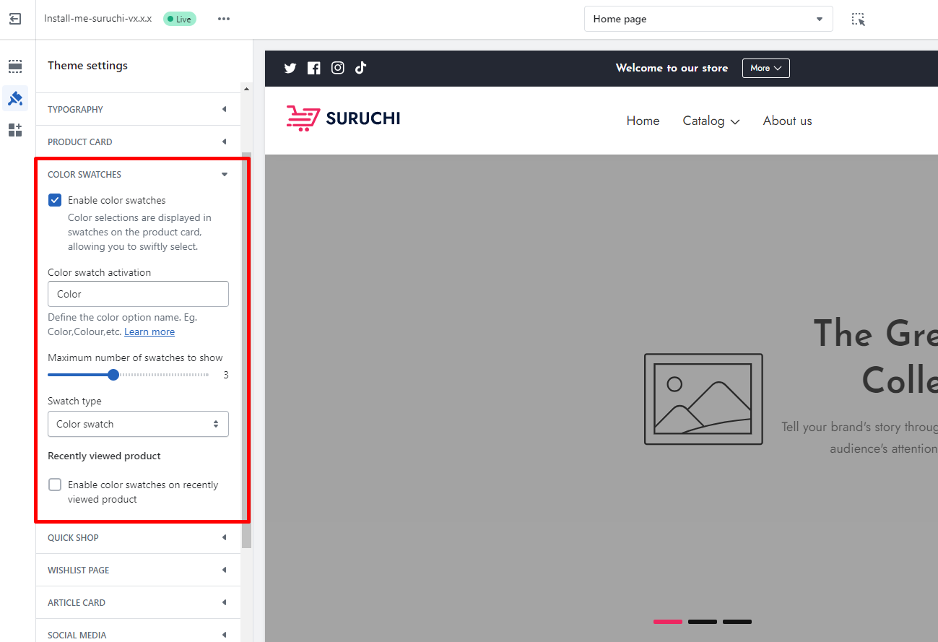The image size is (938, 642).
Task: Open the App embeds icon
Action: tap(15, 130)
